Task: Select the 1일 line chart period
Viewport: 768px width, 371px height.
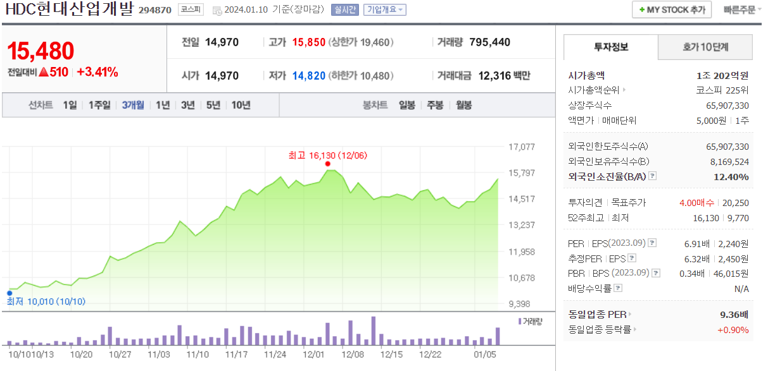Action: coord(70,105)
